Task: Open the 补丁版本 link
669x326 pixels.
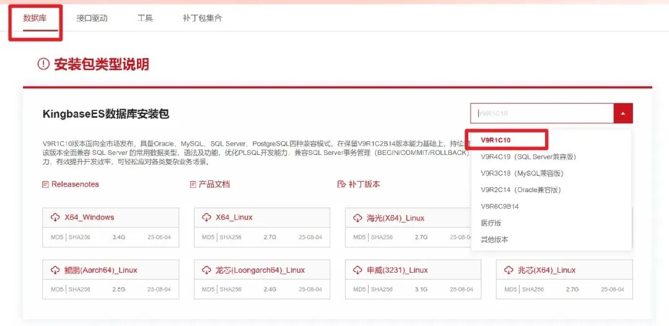Action: click(x=364, y=184)
